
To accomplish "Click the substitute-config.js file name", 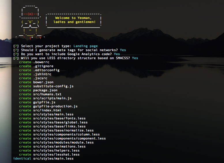I will 53,86.
